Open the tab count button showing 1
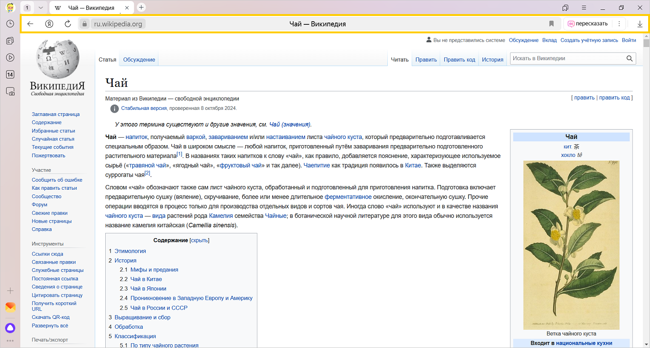 click(27, 8)
